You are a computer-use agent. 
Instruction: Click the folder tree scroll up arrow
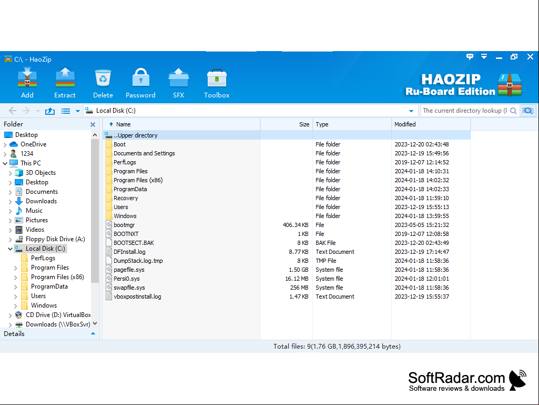point(95,135)
